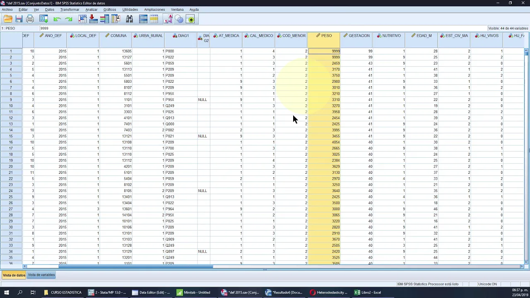Viewport: 530px width, 298px height.
Task: Select row number 24 header
Action: click(11, 191)
